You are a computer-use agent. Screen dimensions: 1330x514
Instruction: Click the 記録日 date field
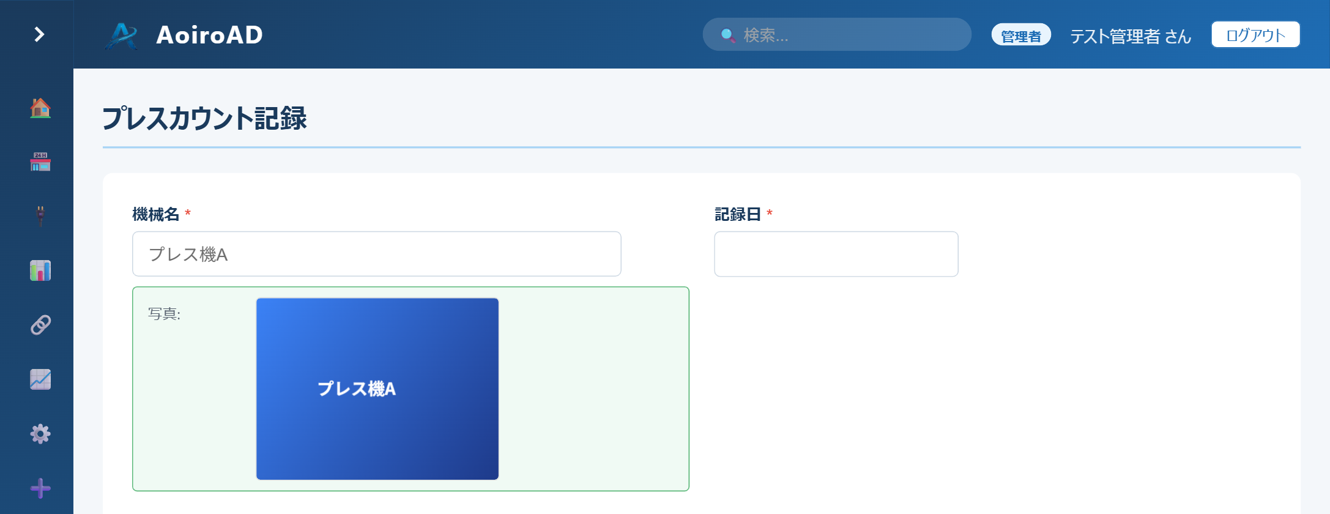[836, 254]
